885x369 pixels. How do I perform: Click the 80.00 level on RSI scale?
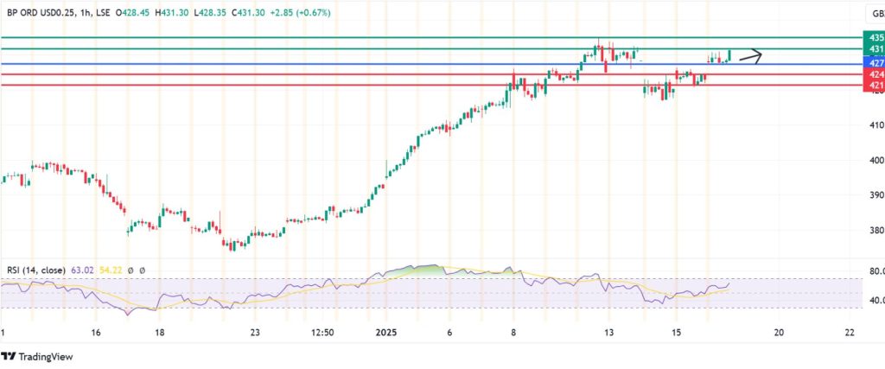coord(875,271)
